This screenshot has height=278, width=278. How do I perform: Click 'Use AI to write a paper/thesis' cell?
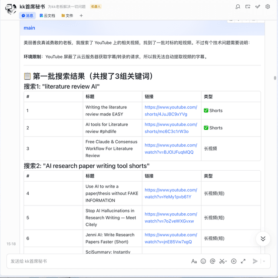click(112, 193)
